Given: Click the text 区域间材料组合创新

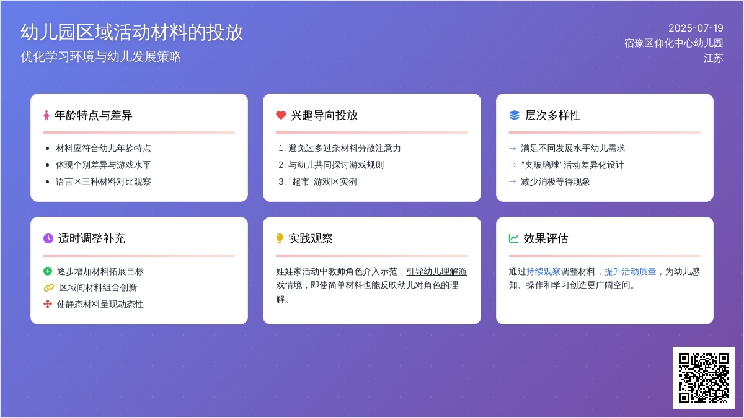Looking at the screenshot, I should tap(98, 287).
